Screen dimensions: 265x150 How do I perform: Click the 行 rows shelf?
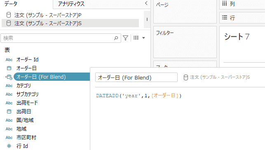[x=242, y=18]
